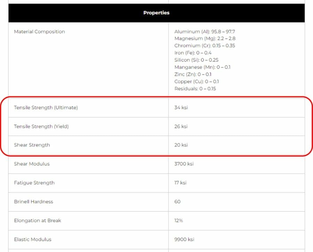The width and height of the screenshot is (313, 252).
Task: Click the 3700 ksi value
Action: point(184,164)
